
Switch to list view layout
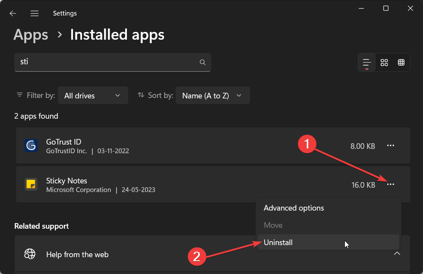pos(366,63)
